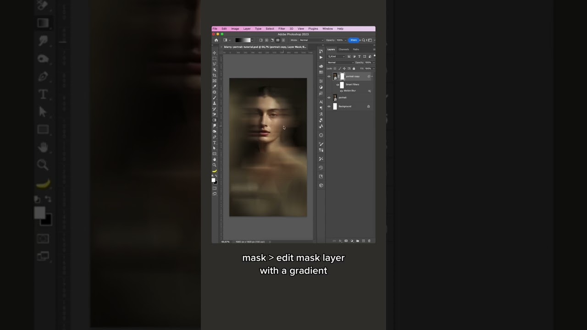Open the Layers panel menu
Image resolution: width=587 pixels, height=330 pixels.
pos(374,49)
